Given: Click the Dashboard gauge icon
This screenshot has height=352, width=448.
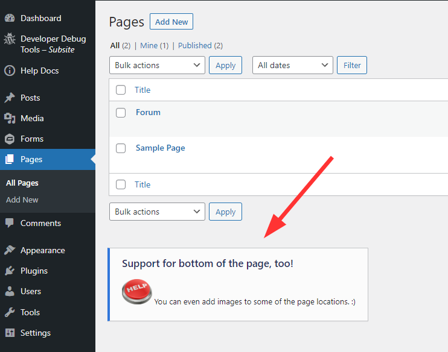Looking at the screenshot, I should click(10, 18).
